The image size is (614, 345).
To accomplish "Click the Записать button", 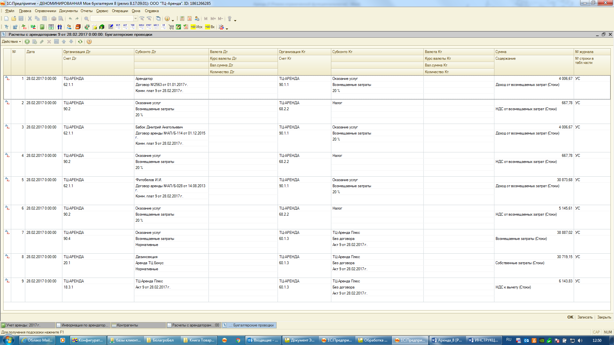I will 585,317.
